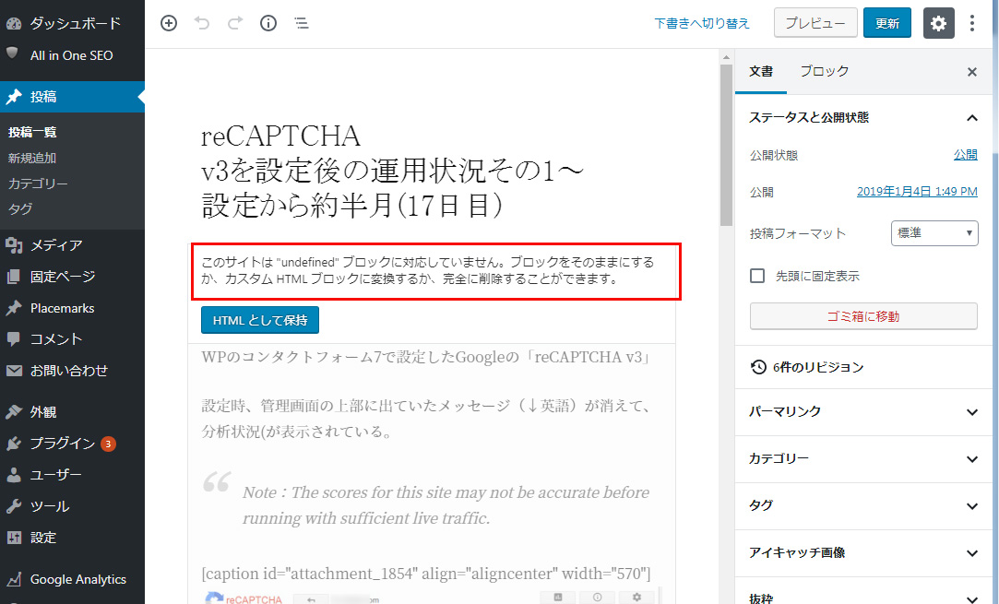Image resolution: width=999 pixels, height=604 pixels.
Task: Click the Google Analytics chart icon
Action: click(14, 579)
